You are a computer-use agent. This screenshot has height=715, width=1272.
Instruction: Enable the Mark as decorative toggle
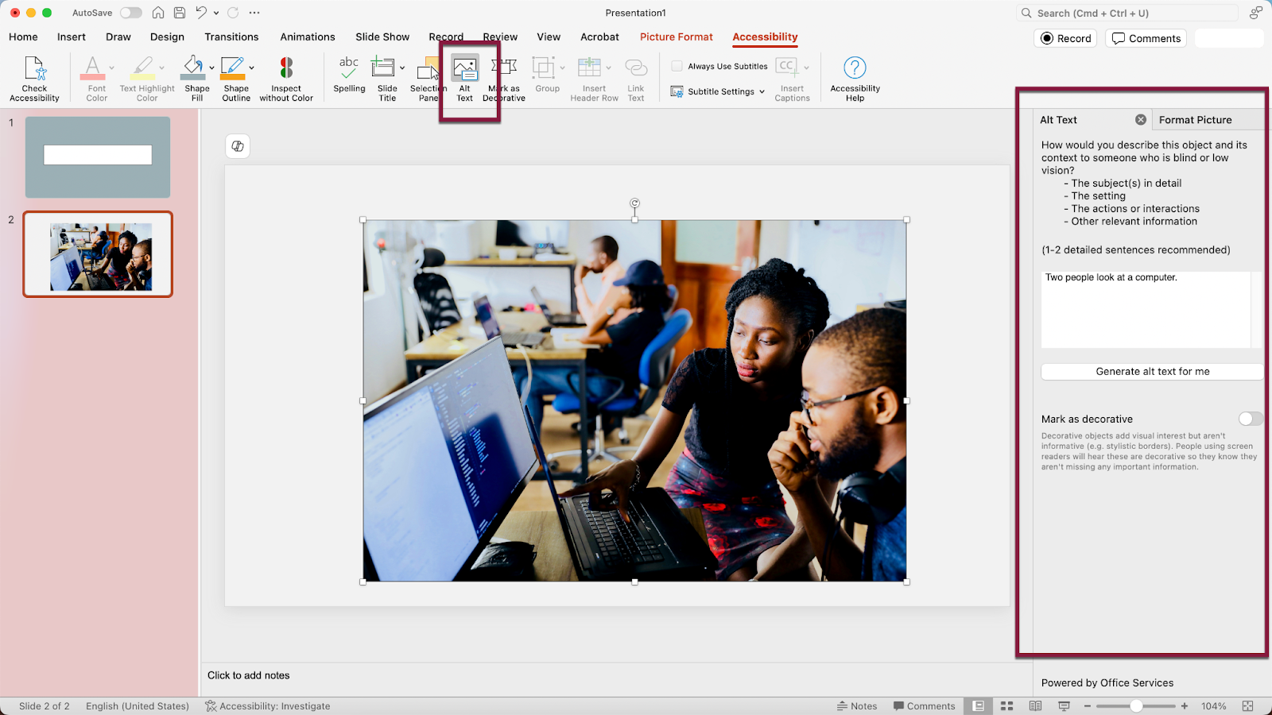(1249, 419)
